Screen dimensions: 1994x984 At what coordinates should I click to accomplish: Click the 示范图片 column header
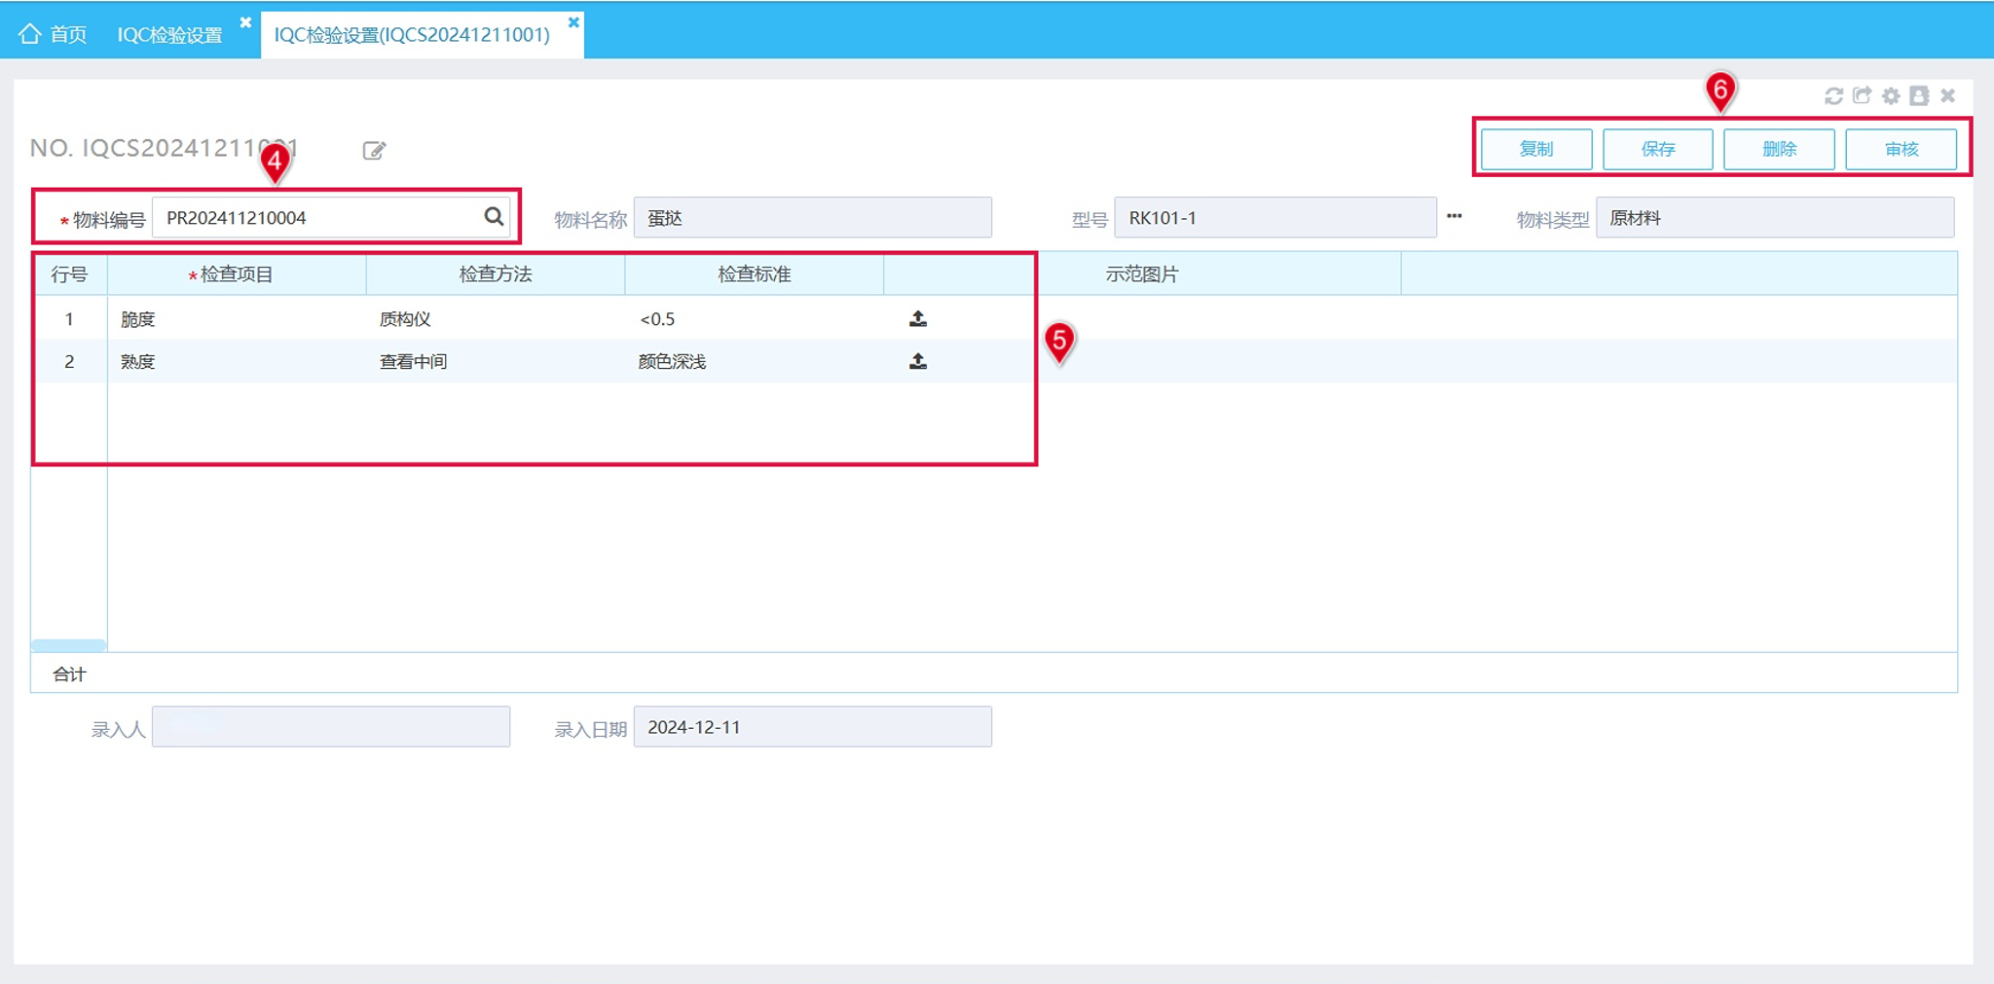point(1142,274)
